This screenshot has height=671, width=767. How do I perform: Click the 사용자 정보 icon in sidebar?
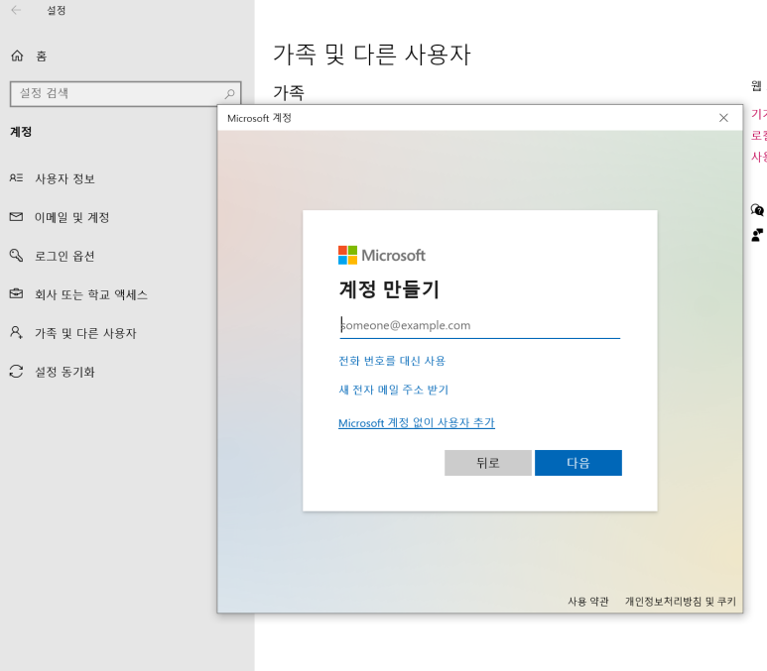[x=16, y=177]
